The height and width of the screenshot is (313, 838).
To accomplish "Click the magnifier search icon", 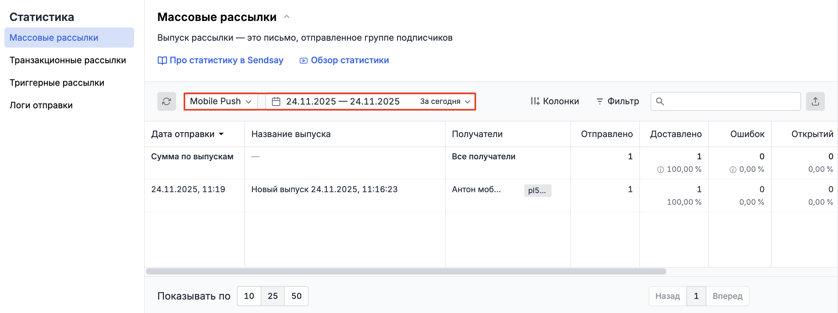I will (660, 101).
